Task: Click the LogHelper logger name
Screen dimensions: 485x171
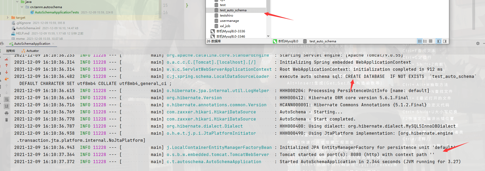Action: pyautogui.click(x=218, y=91)
